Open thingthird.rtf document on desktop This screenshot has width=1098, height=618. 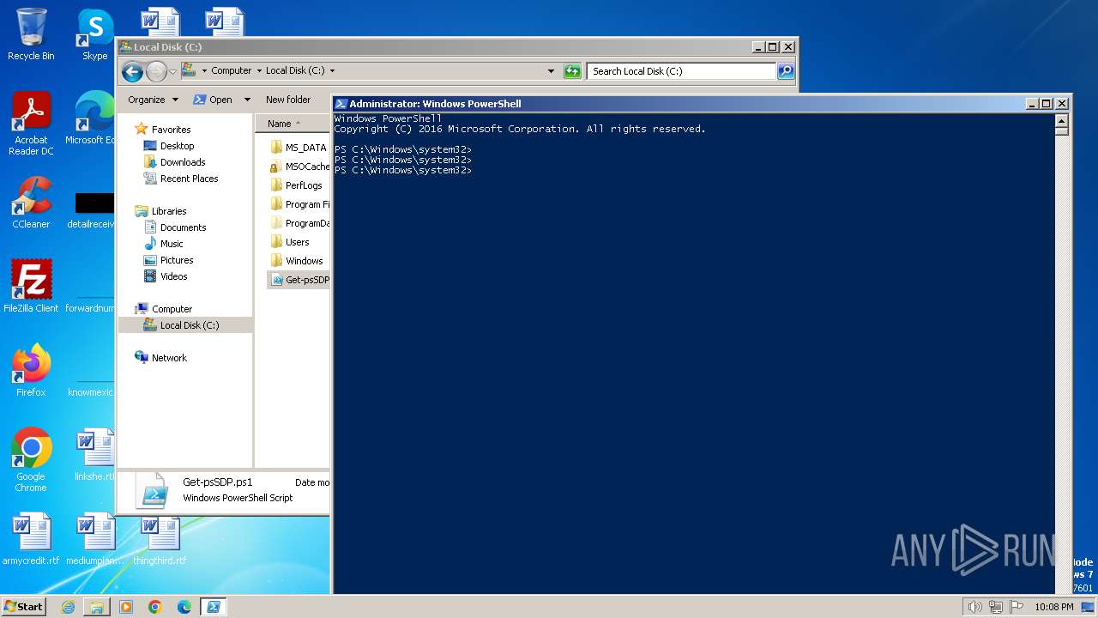(x=159, y=539)
